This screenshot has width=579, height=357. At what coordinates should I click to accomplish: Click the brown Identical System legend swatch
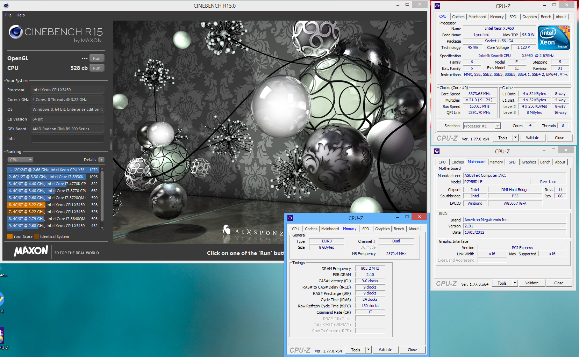click(37, 236)
